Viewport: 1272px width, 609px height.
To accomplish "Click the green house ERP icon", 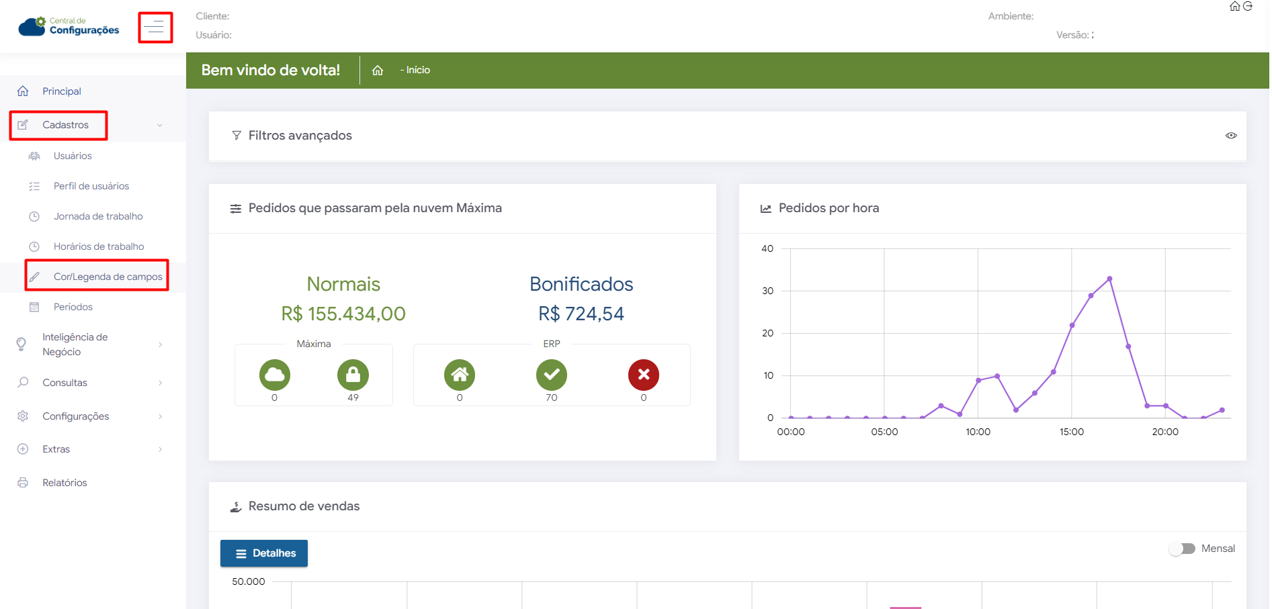I will click(460, 375).
